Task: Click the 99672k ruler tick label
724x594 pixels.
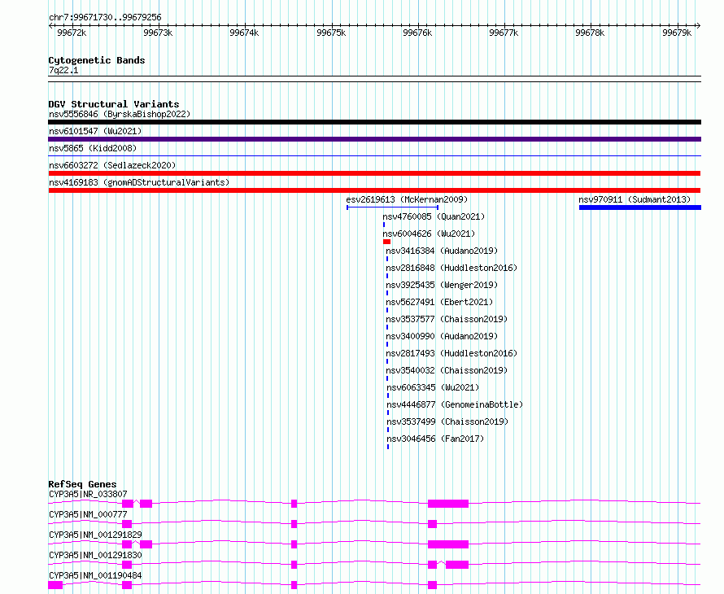Action: click(x=72, y=33)
